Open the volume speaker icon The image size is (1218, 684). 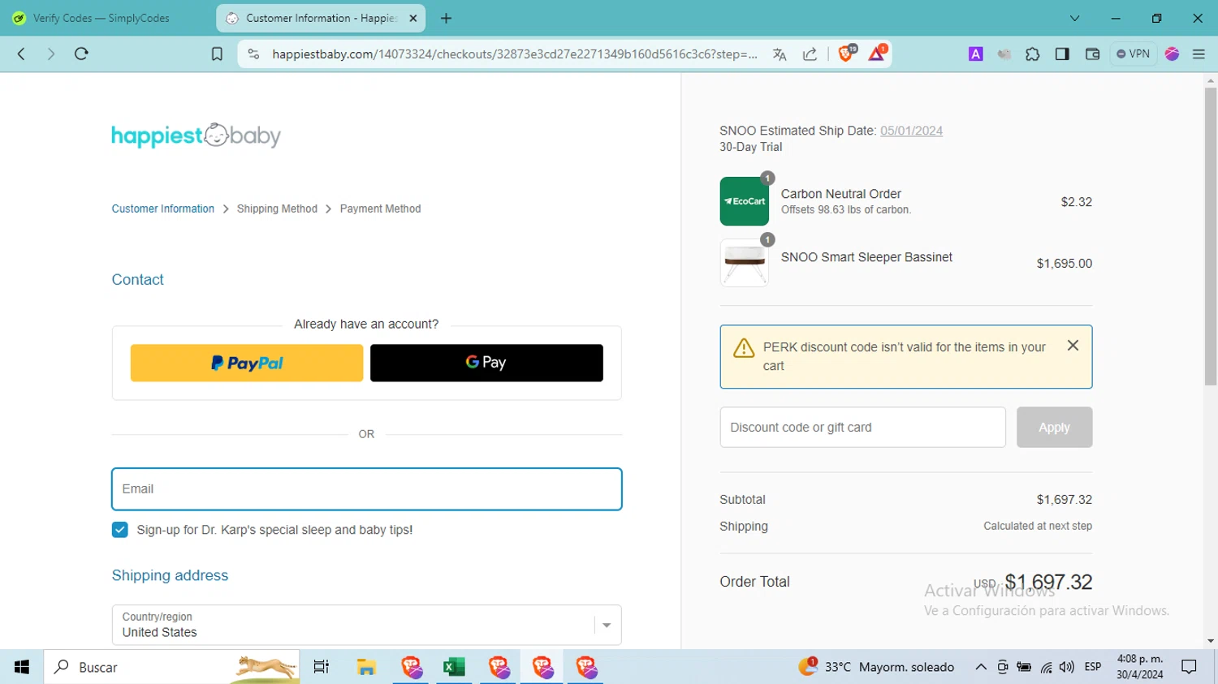tap(1067, 667)
